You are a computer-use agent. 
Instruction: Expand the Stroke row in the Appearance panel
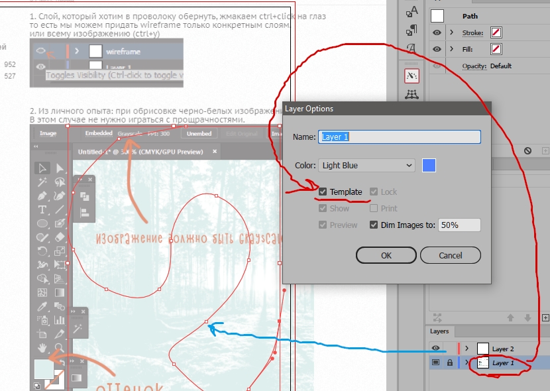click(x=453, y=32)
